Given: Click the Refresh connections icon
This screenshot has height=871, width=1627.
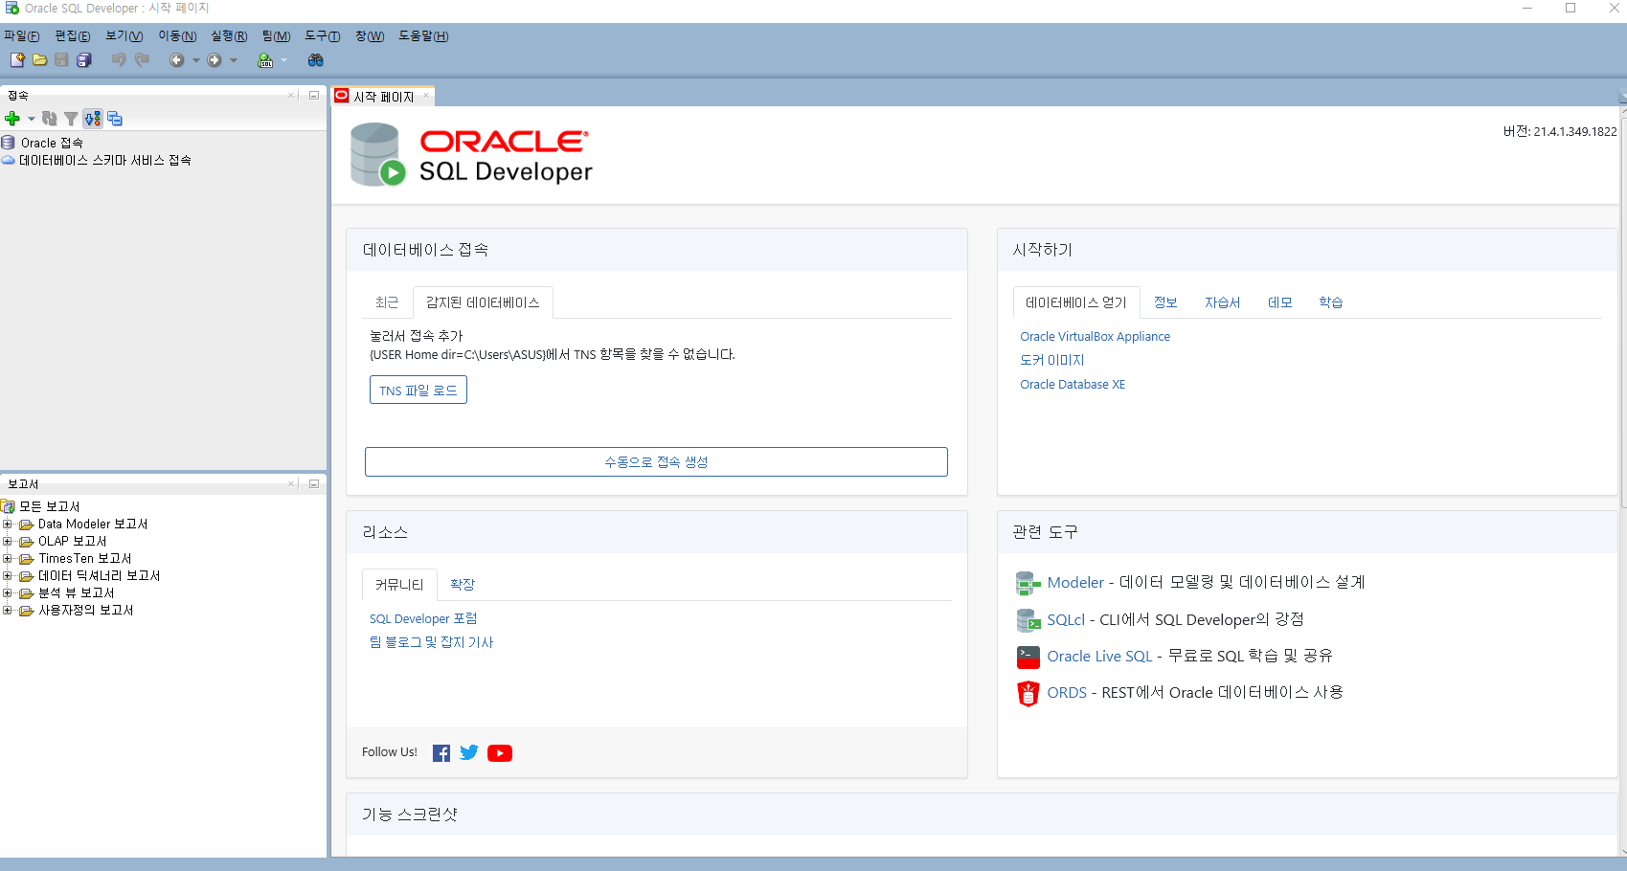Looking at the screenshot, I should click(x=50, y=119).
